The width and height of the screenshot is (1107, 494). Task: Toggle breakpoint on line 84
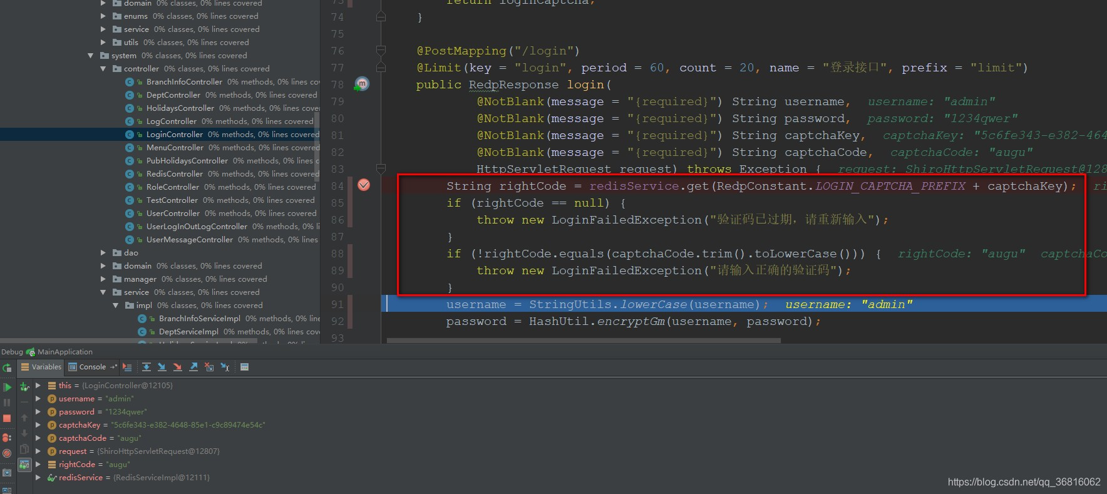[364, 185]
